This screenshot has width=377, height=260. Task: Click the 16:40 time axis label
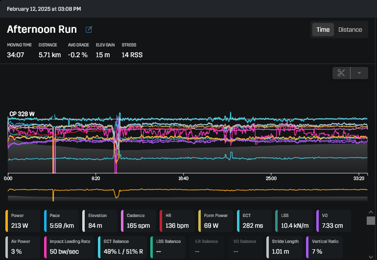pos(183,178)
